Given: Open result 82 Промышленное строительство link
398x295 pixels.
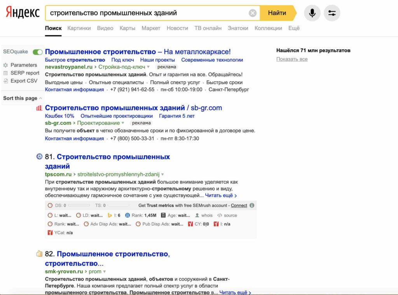Looking at the screenshot, I should (x=107, y=259).
